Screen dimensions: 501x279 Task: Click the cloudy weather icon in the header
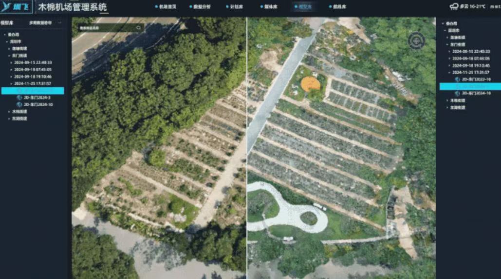454,6
